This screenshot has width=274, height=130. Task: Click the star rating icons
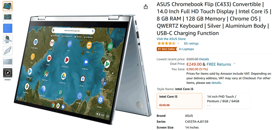[x=166, y=43]
